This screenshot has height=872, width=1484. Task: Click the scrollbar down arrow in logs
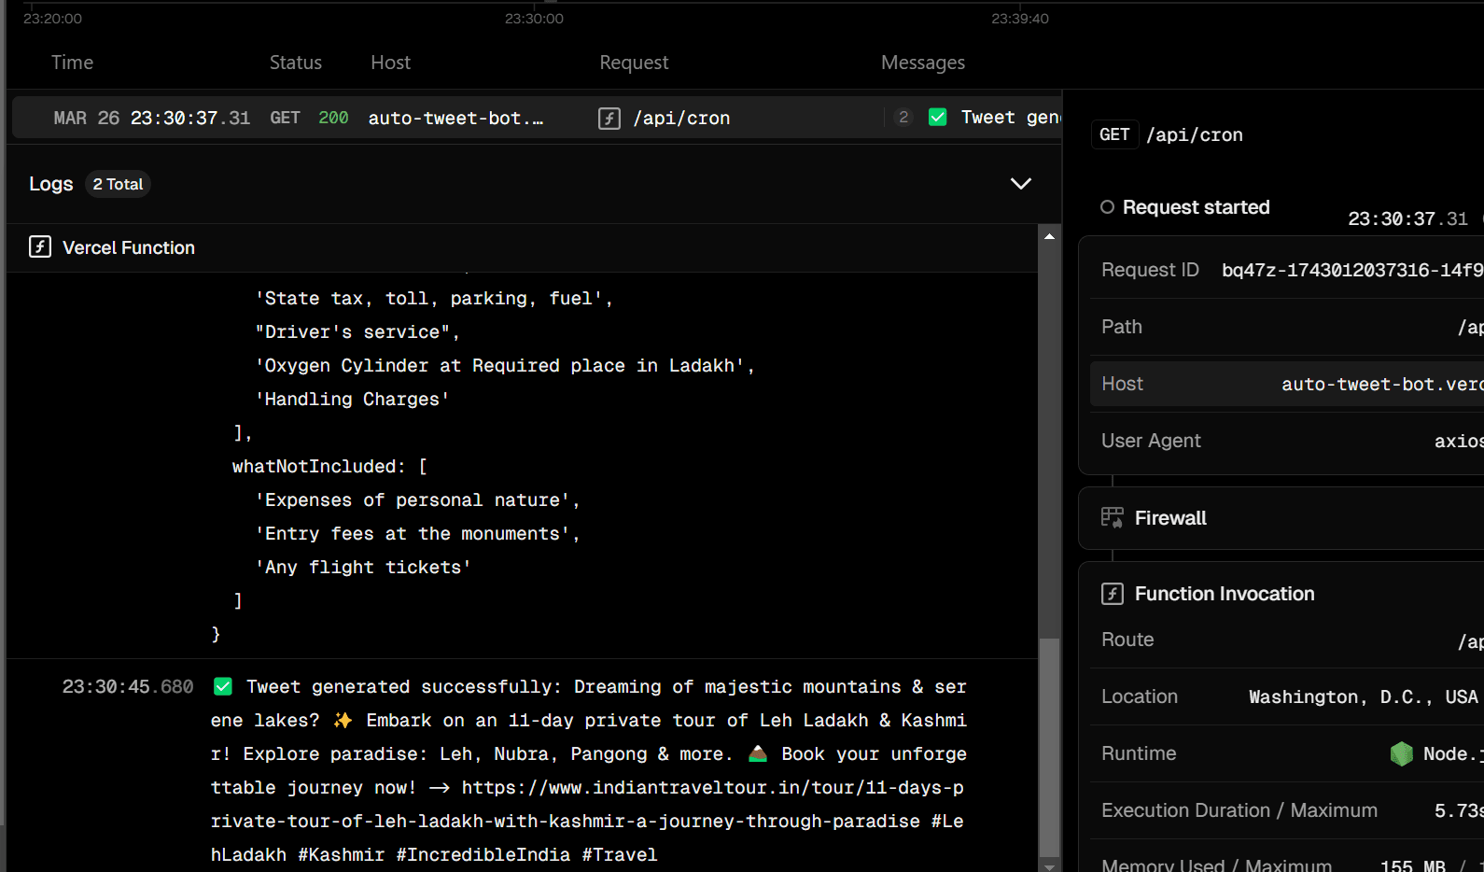point(1049,866)
